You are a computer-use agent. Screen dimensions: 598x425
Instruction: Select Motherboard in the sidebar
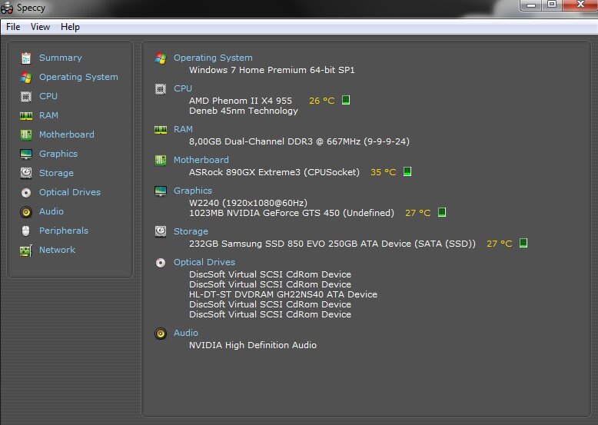(67, 134)
